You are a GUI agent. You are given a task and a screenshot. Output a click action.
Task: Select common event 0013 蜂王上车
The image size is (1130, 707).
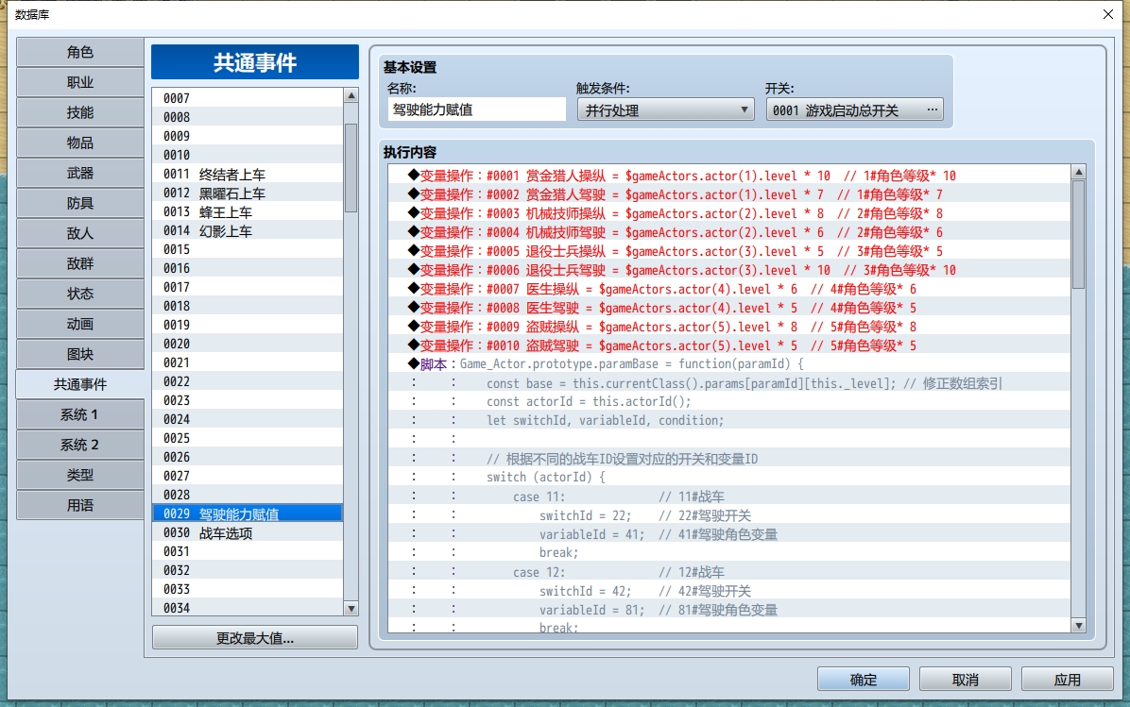[x=248, y=211]
